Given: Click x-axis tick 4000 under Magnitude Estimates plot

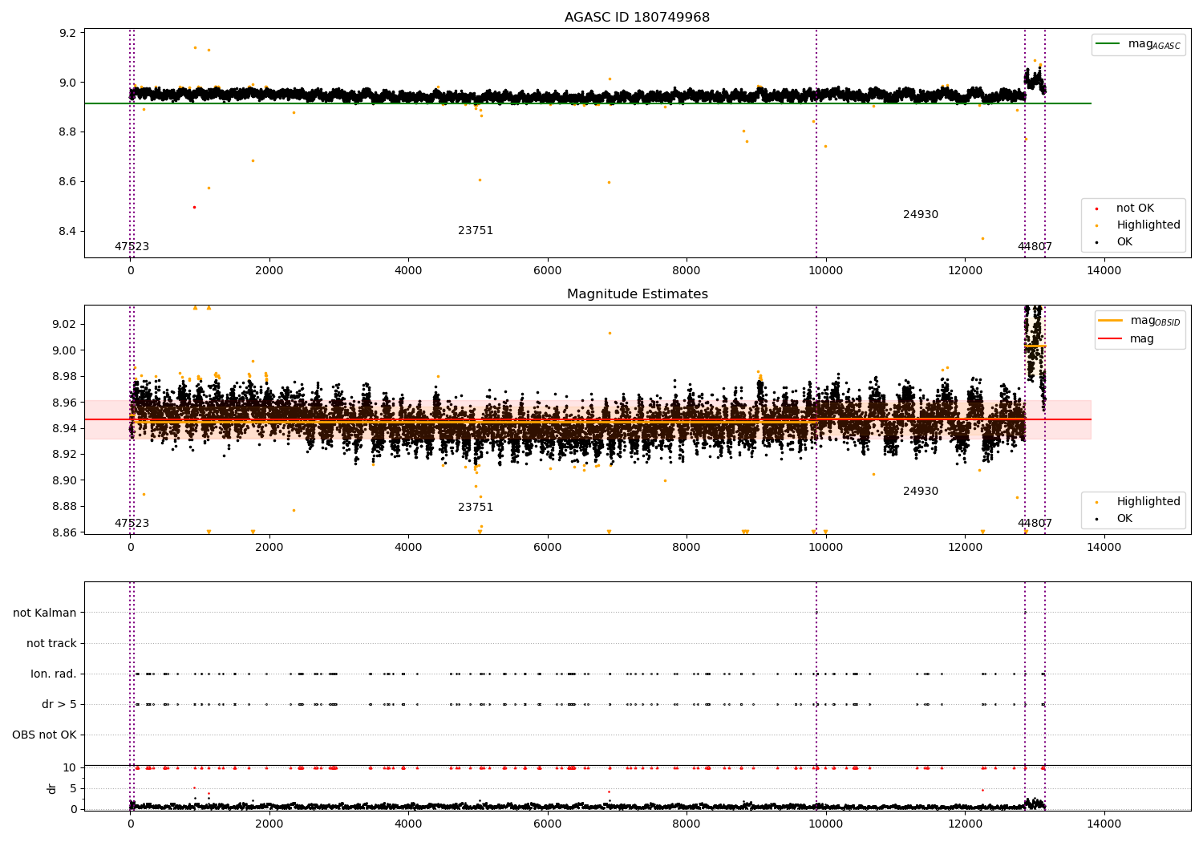Looking at the screenshot, I should pyautogui.click(x=408, y=548).
